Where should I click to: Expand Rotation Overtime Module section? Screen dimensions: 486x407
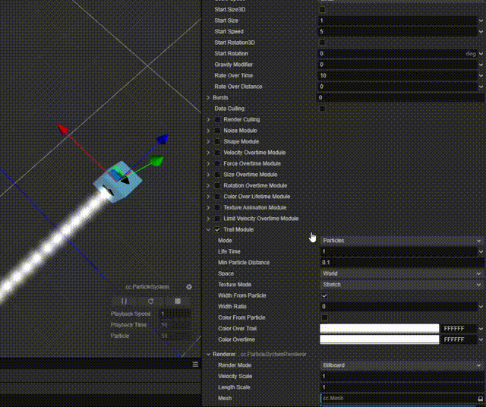[x=208, y=186]
